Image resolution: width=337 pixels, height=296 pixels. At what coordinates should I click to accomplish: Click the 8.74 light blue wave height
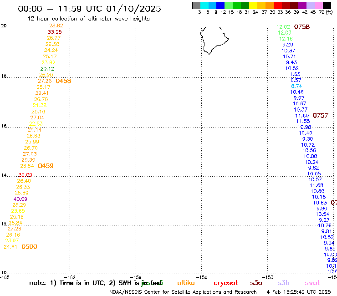click(296, 86)
